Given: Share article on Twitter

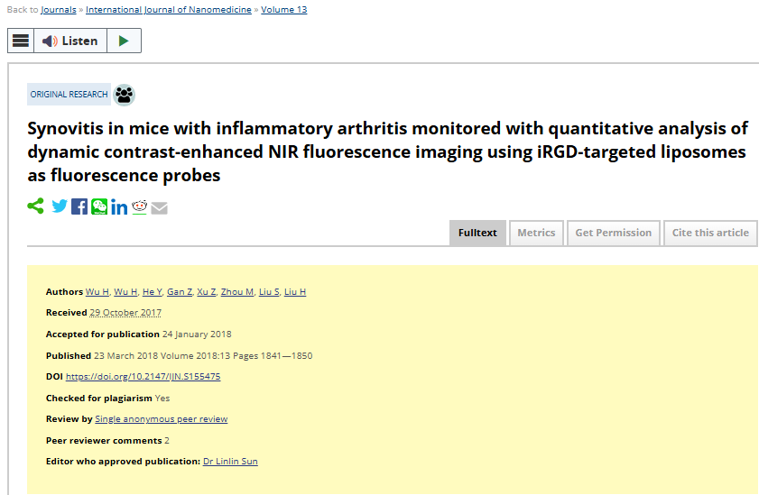Looking at the screenshot, I should pos(60,206).
